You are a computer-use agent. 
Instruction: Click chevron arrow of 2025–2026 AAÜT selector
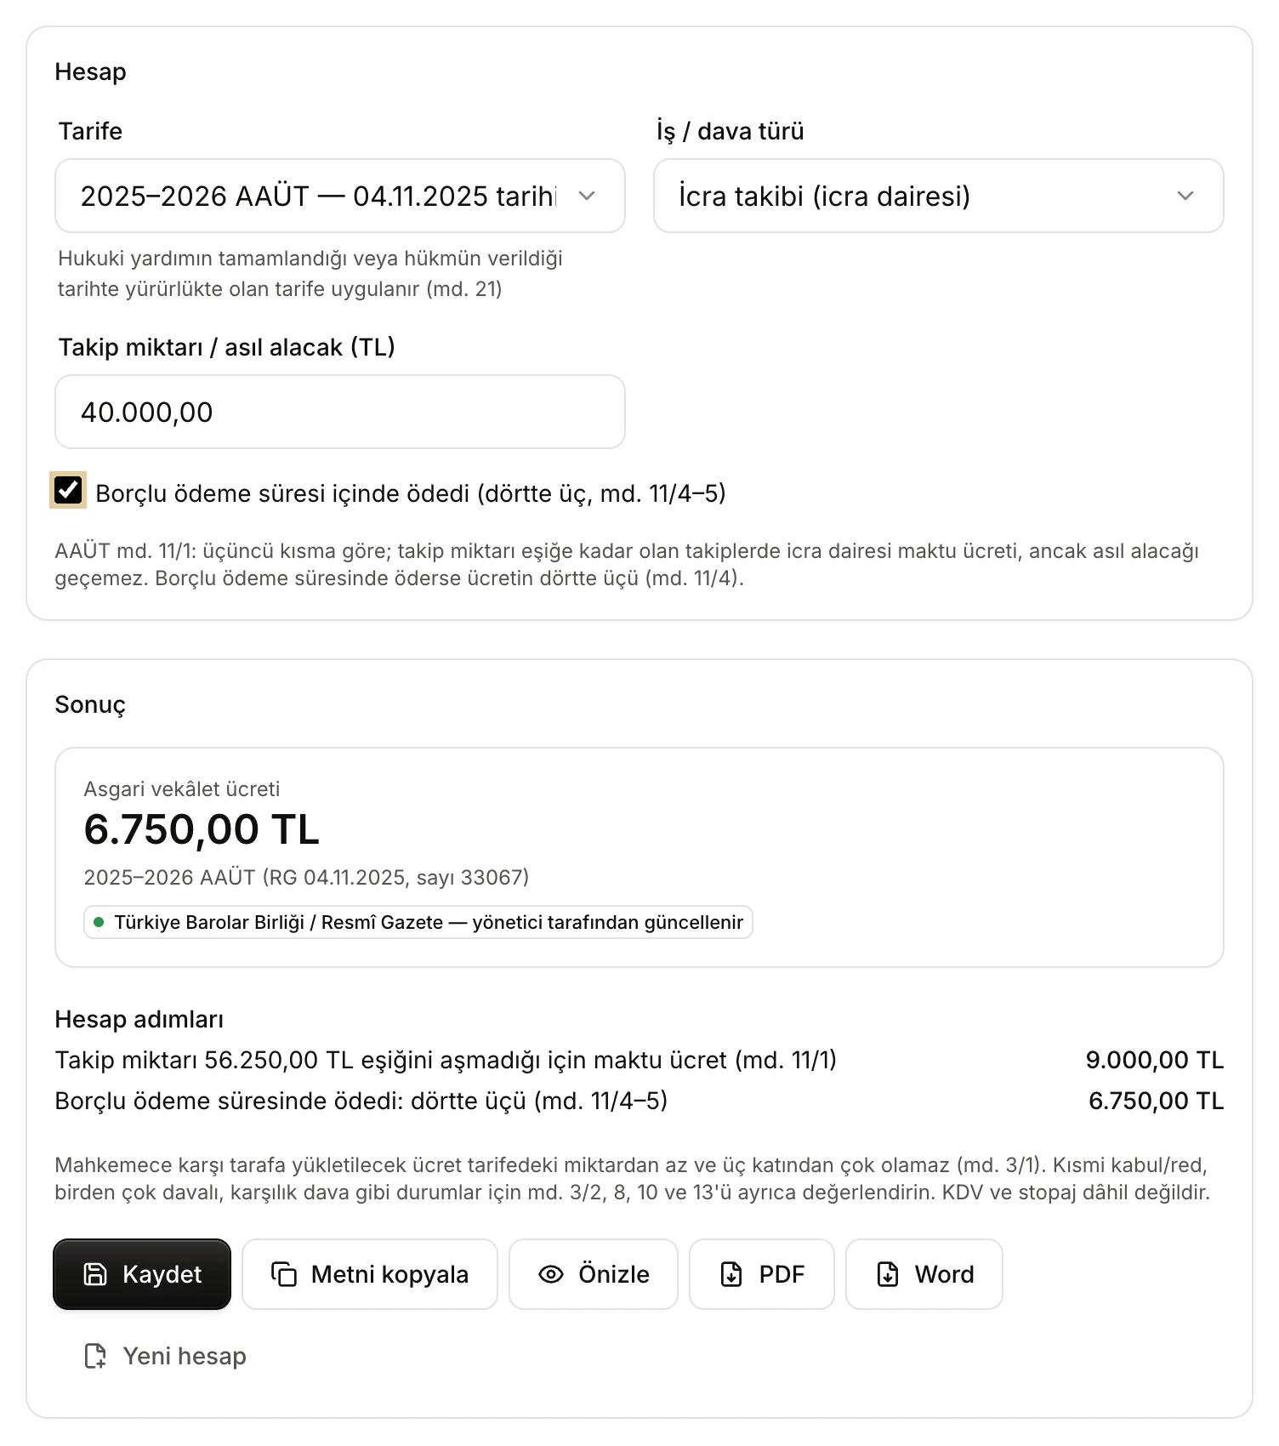(587, 196)
